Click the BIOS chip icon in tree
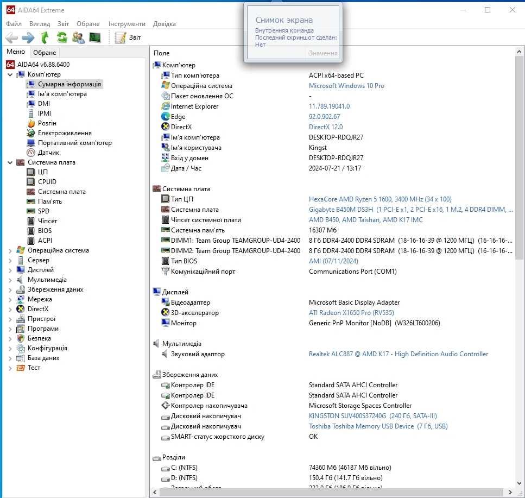The image size is (525, 498). click(x=31, y=231)
